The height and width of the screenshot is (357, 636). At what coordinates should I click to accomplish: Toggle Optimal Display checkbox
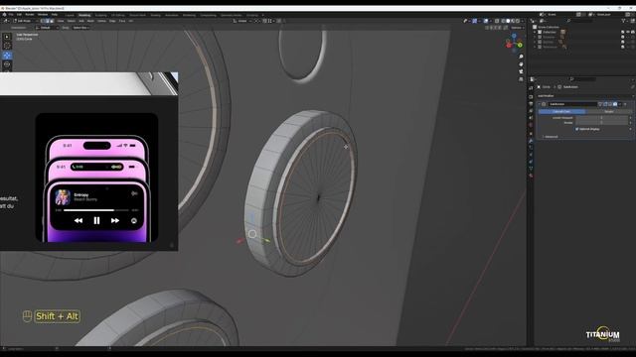coord(576,129)
